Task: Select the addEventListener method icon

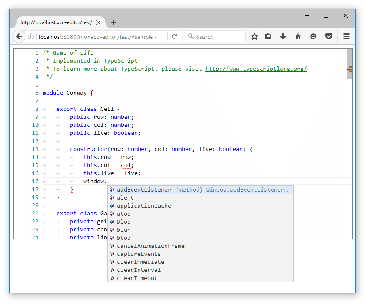Action: 111,189
